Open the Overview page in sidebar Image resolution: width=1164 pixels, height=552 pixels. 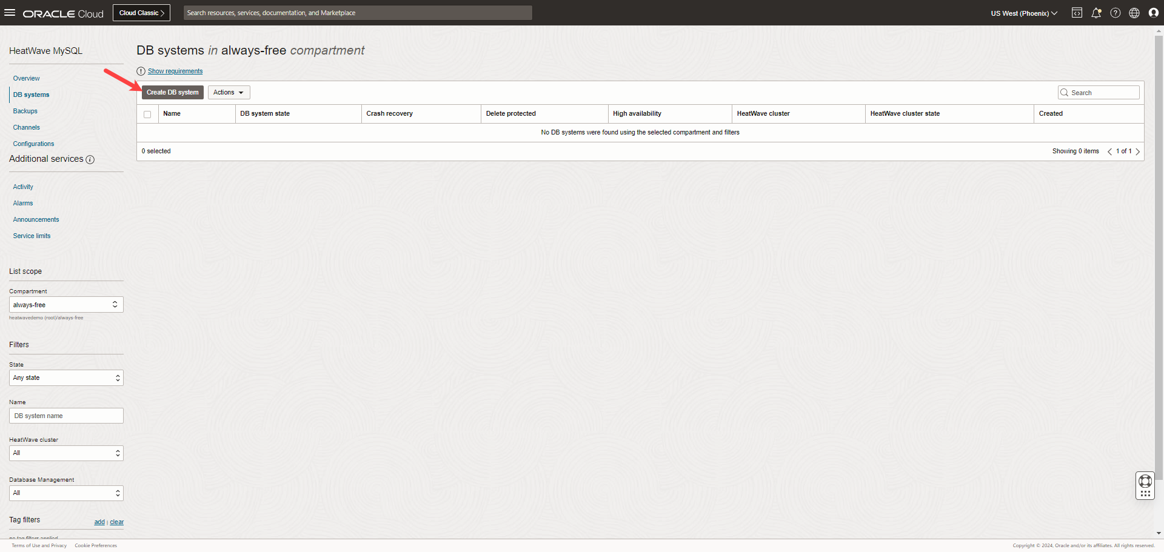point(26,78)
